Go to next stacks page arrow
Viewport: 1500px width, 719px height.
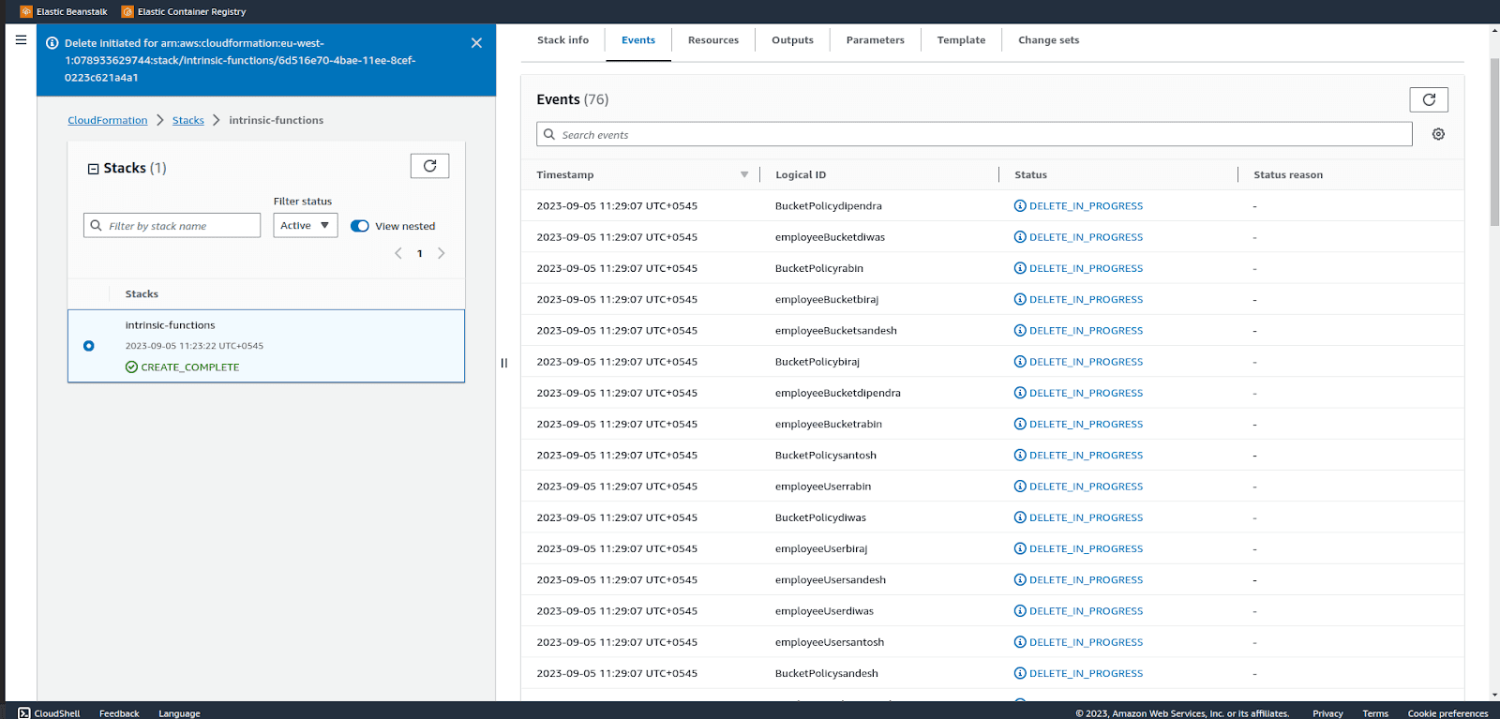tap(442, 253)
